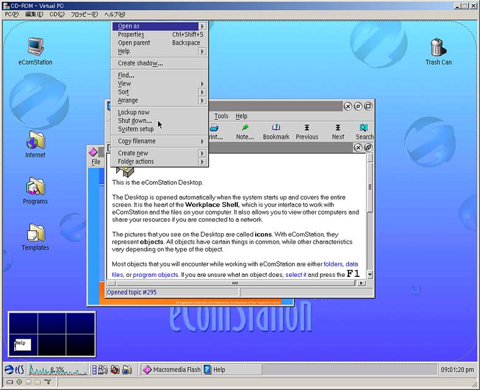The width and height of the screenshot is (480, 390).
Task: Click the Help horizontal scrollbar thumb
Action: tap(235, 284)
